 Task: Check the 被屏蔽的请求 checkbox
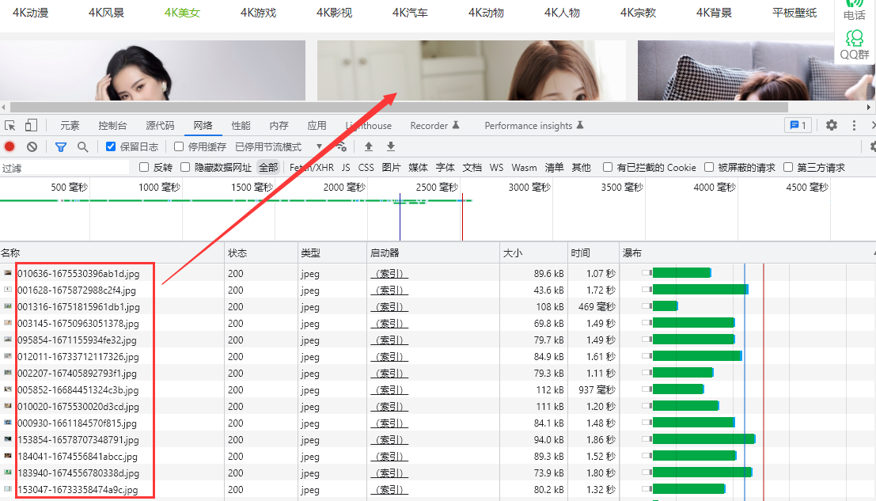(x=709, y=167)
